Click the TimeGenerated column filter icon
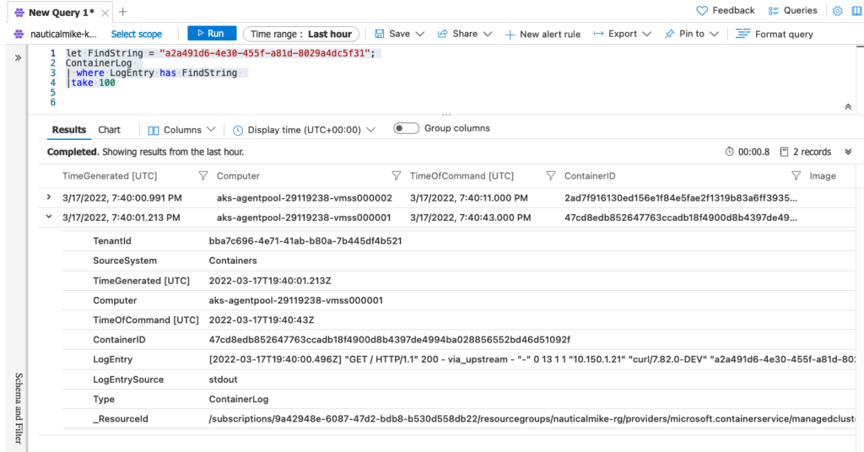The image size is (864, 452). point(203,175)
